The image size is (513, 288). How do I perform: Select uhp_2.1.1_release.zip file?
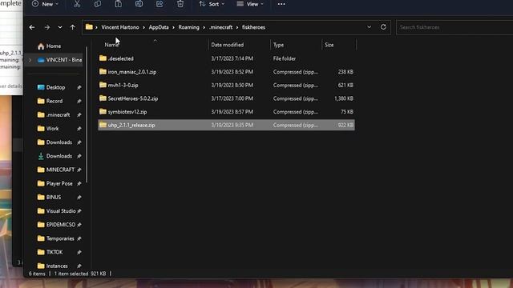(x=226, y=125)
